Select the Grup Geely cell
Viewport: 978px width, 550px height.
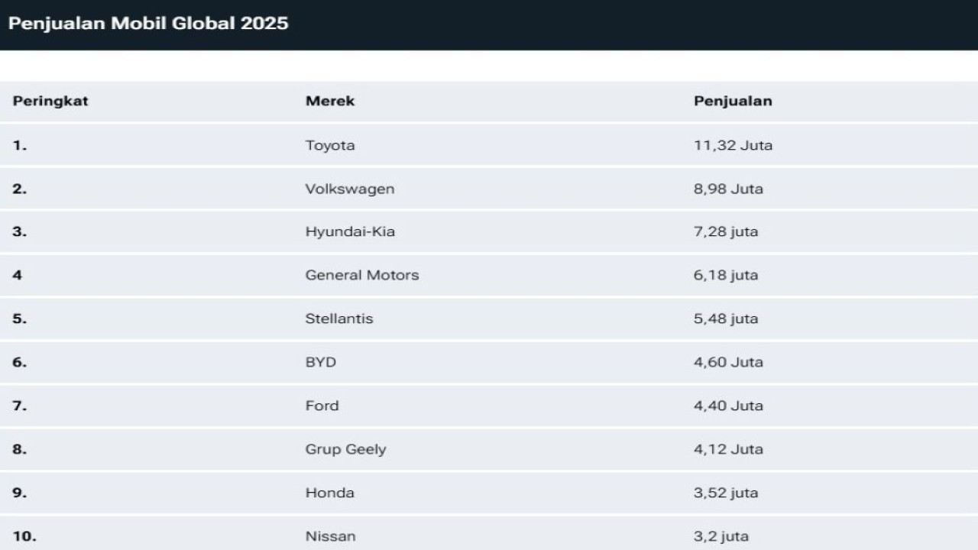pos(345,449)
